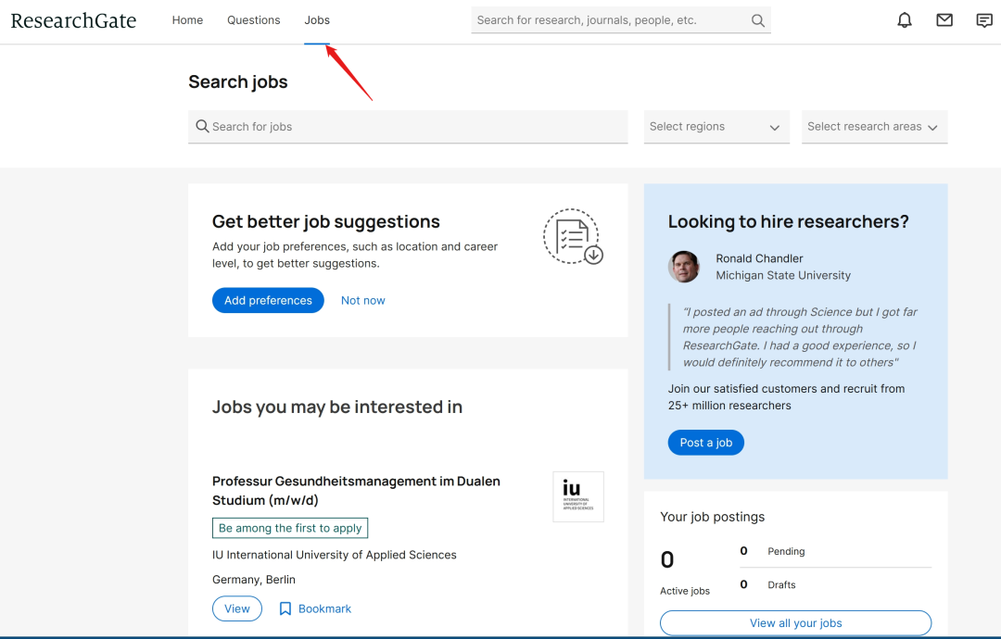Click the Search jobs heading
The width and height of the screenshot is (1001, 639).
pyautogui.click(x=238, y=81)
